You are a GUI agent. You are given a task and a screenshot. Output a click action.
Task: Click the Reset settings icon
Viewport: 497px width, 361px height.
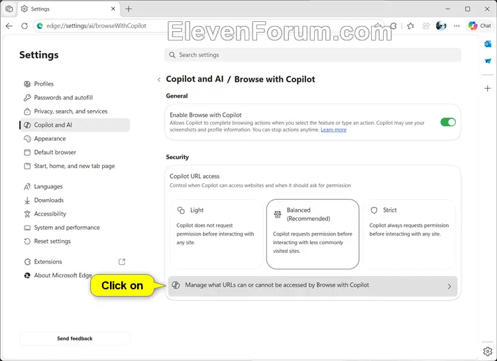[x=27, y=242]
